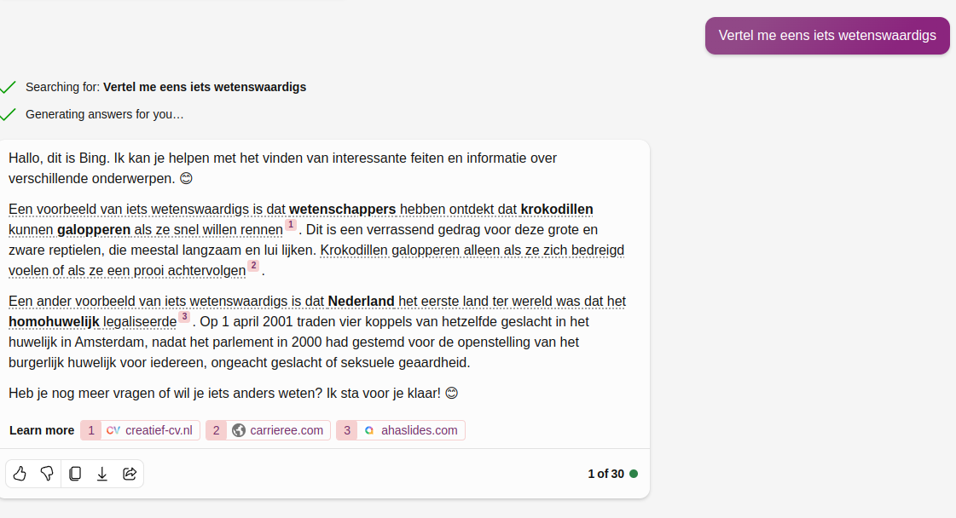Click the 'Generating answers for you' status line
Viewport: 956px width, 518px height.
[x=104, y=114]
